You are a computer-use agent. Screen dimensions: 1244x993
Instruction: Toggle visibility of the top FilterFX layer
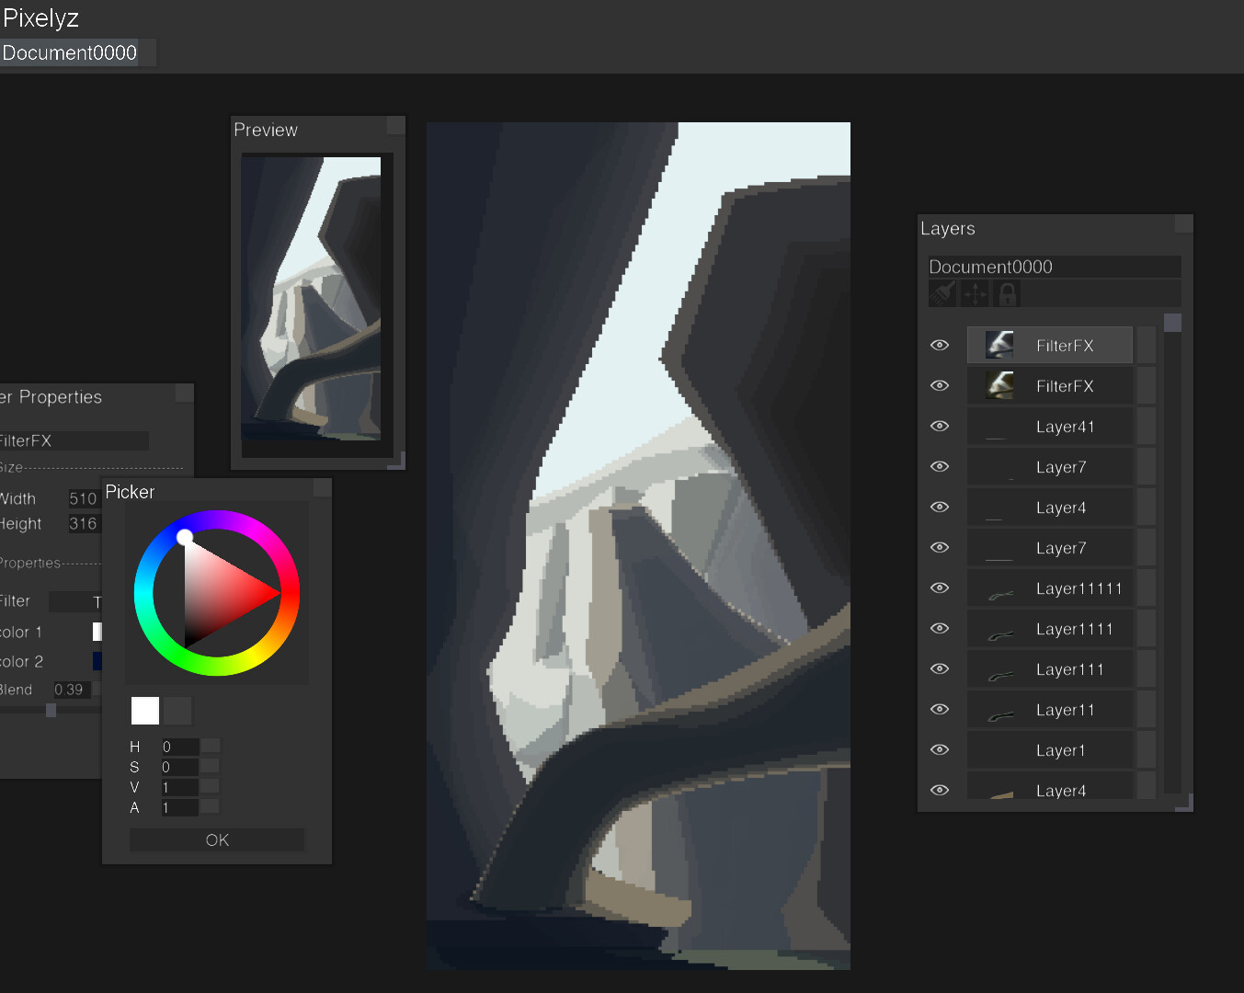point(939,345)
